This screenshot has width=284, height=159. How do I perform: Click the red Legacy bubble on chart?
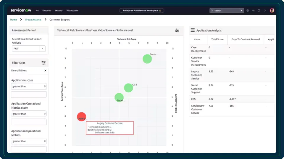point(82,117)
